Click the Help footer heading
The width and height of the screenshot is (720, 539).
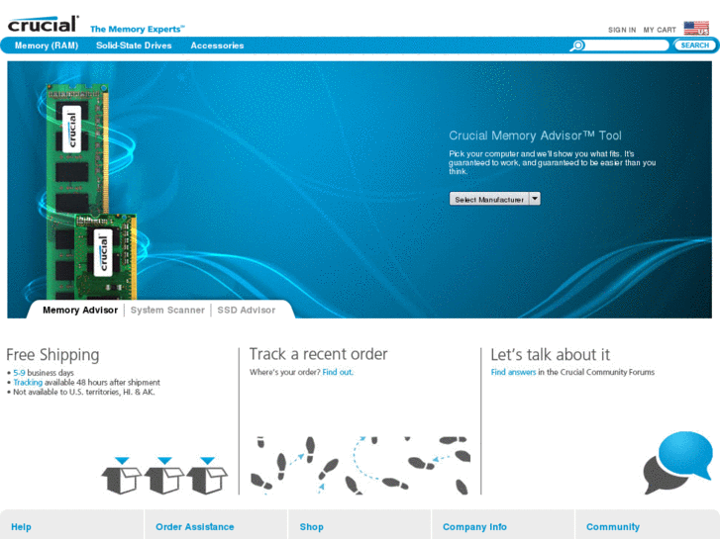point(21,526)
